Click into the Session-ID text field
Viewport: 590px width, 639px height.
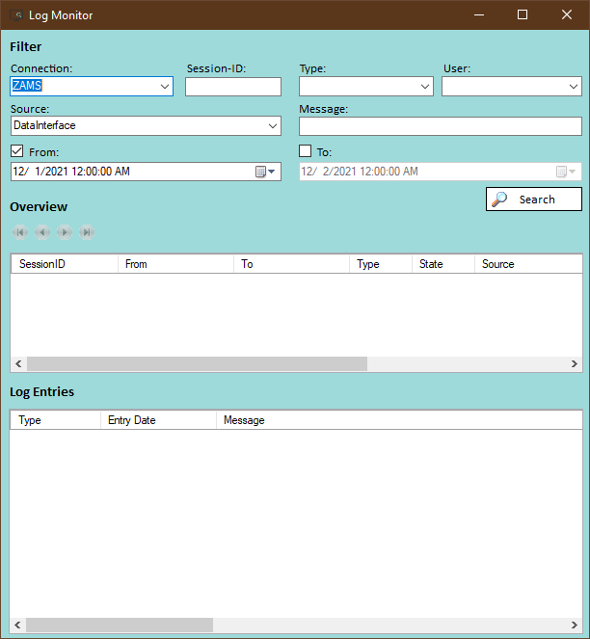(232, 87)
